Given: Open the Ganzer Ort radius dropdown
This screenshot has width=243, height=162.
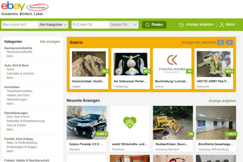Looking at the screenshot, I should click(x=124, y=25).
